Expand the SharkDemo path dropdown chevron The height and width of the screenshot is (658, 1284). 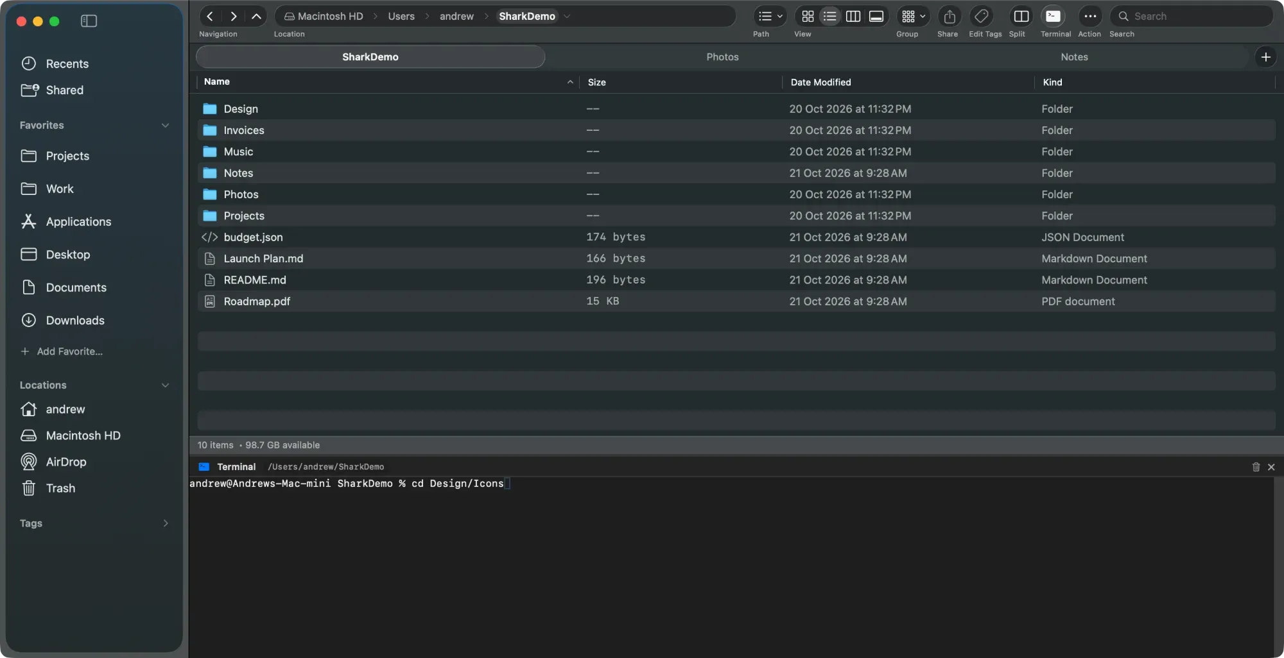click(x=567, y=16)
